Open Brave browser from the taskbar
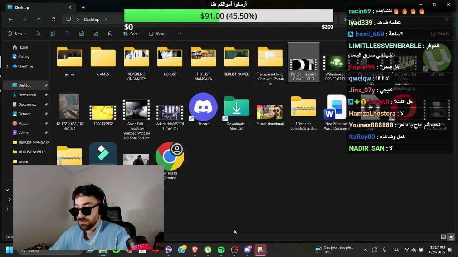 click(x=195, y=250)
